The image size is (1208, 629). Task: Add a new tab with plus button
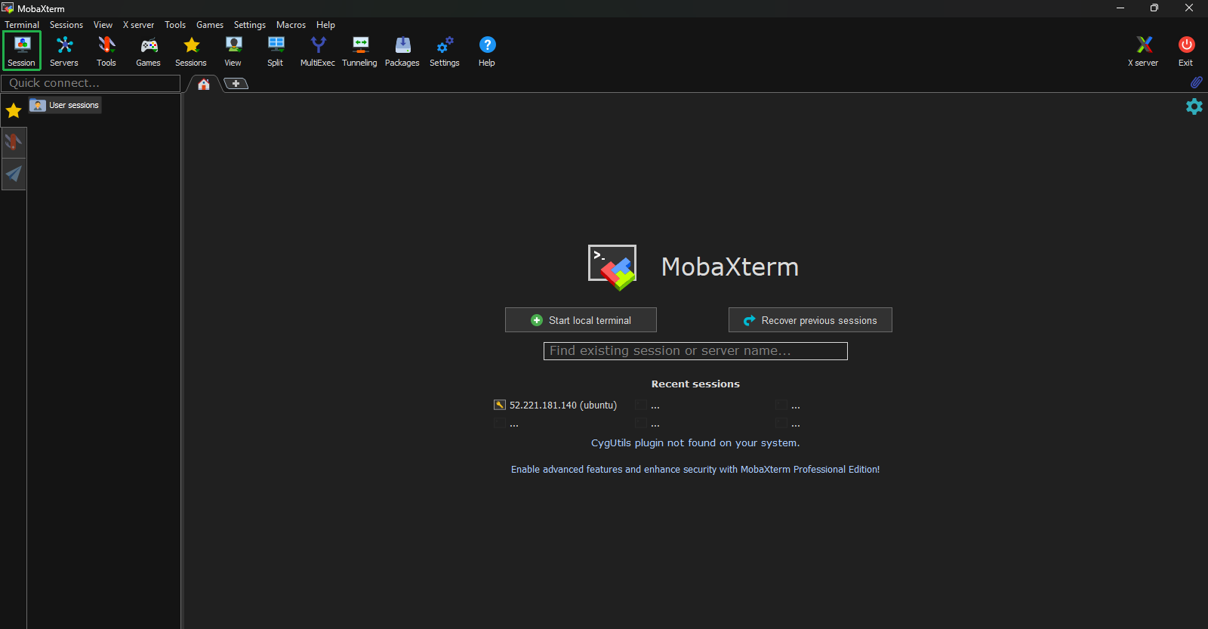(236, 84)
